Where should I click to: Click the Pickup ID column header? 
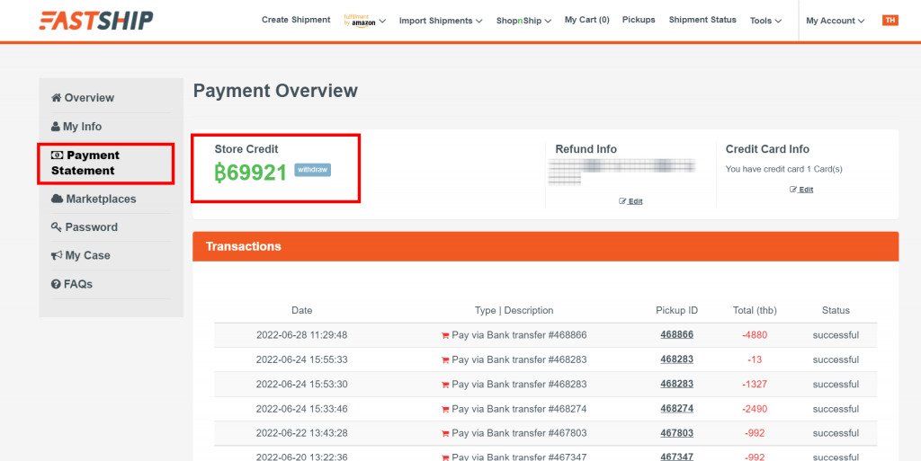(676, 310)
